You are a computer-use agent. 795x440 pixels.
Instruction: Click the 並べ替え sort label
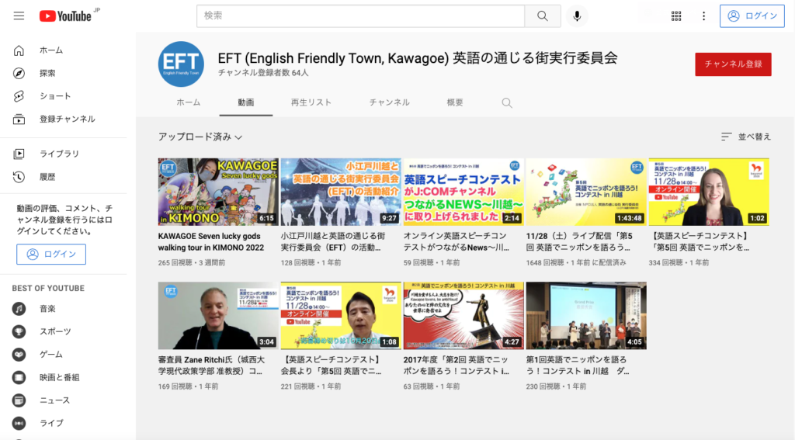point(755,137)
